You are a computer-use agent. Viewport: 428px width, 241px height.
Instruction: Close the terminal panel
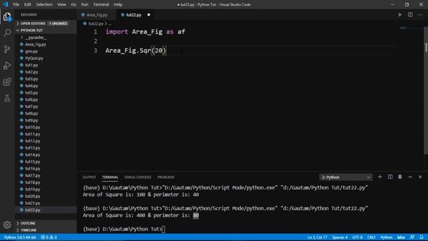click(420, 177)
